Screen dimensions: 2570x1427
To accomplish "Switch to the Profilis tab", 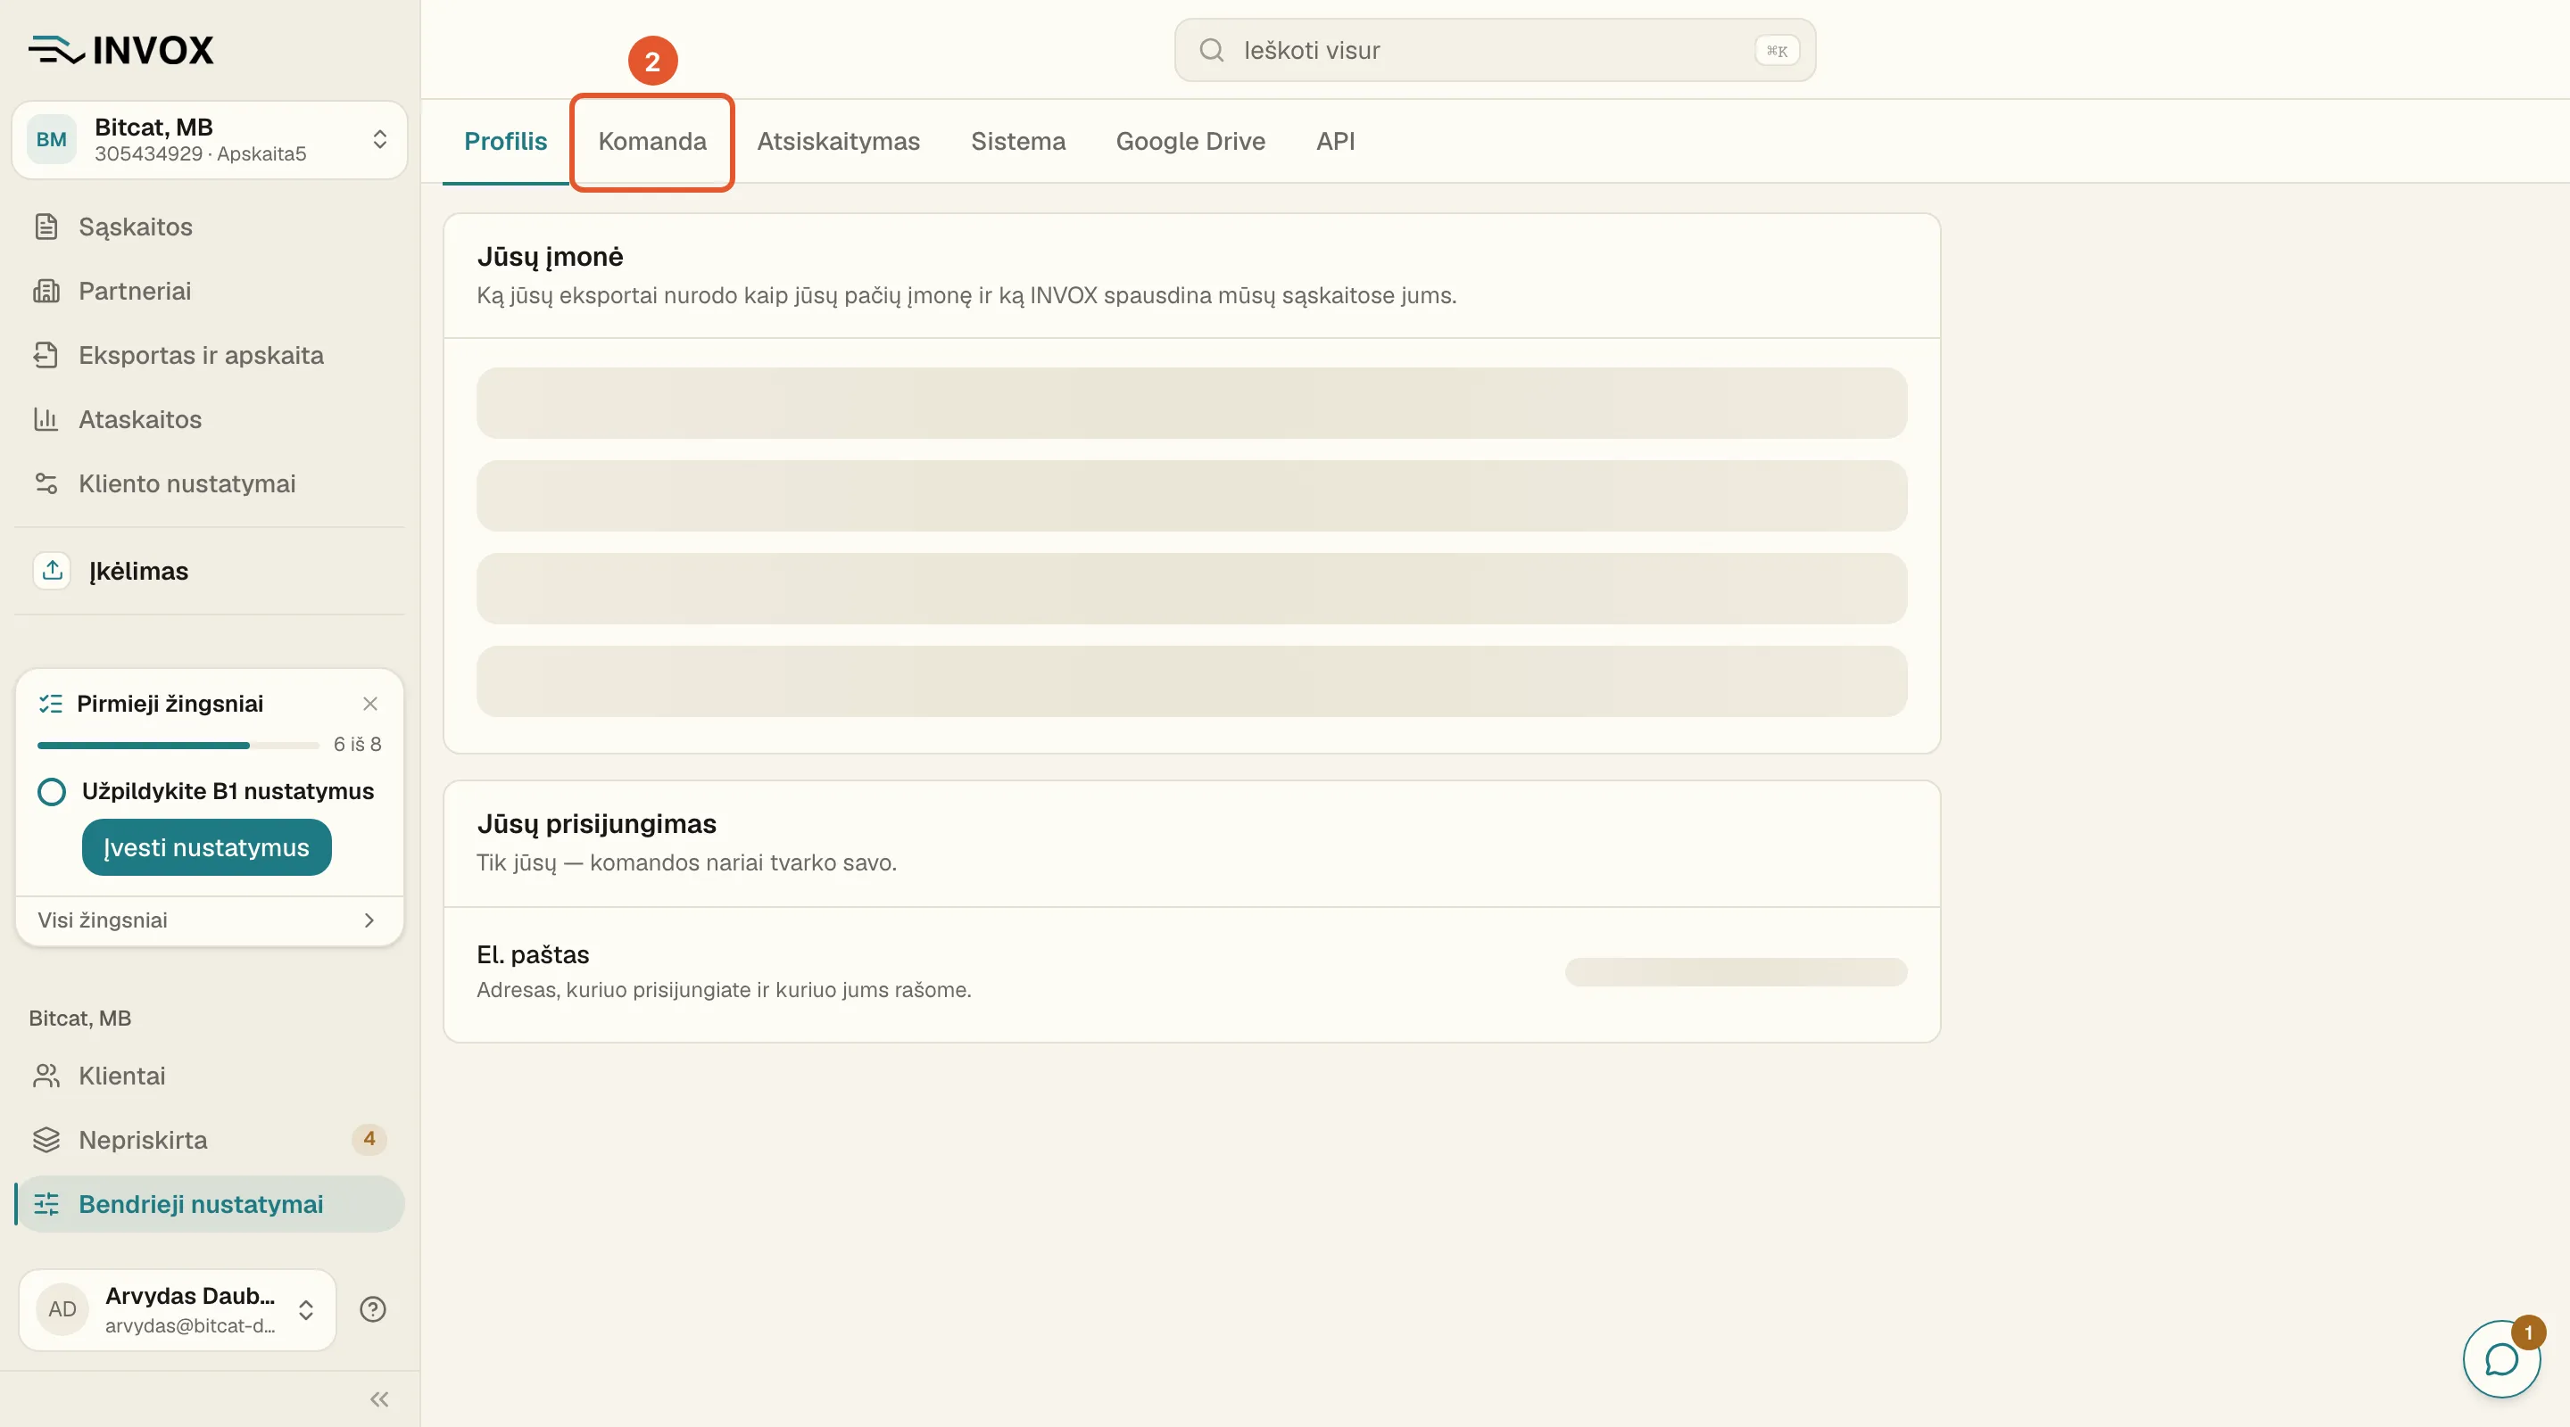I will pos(506,142).
